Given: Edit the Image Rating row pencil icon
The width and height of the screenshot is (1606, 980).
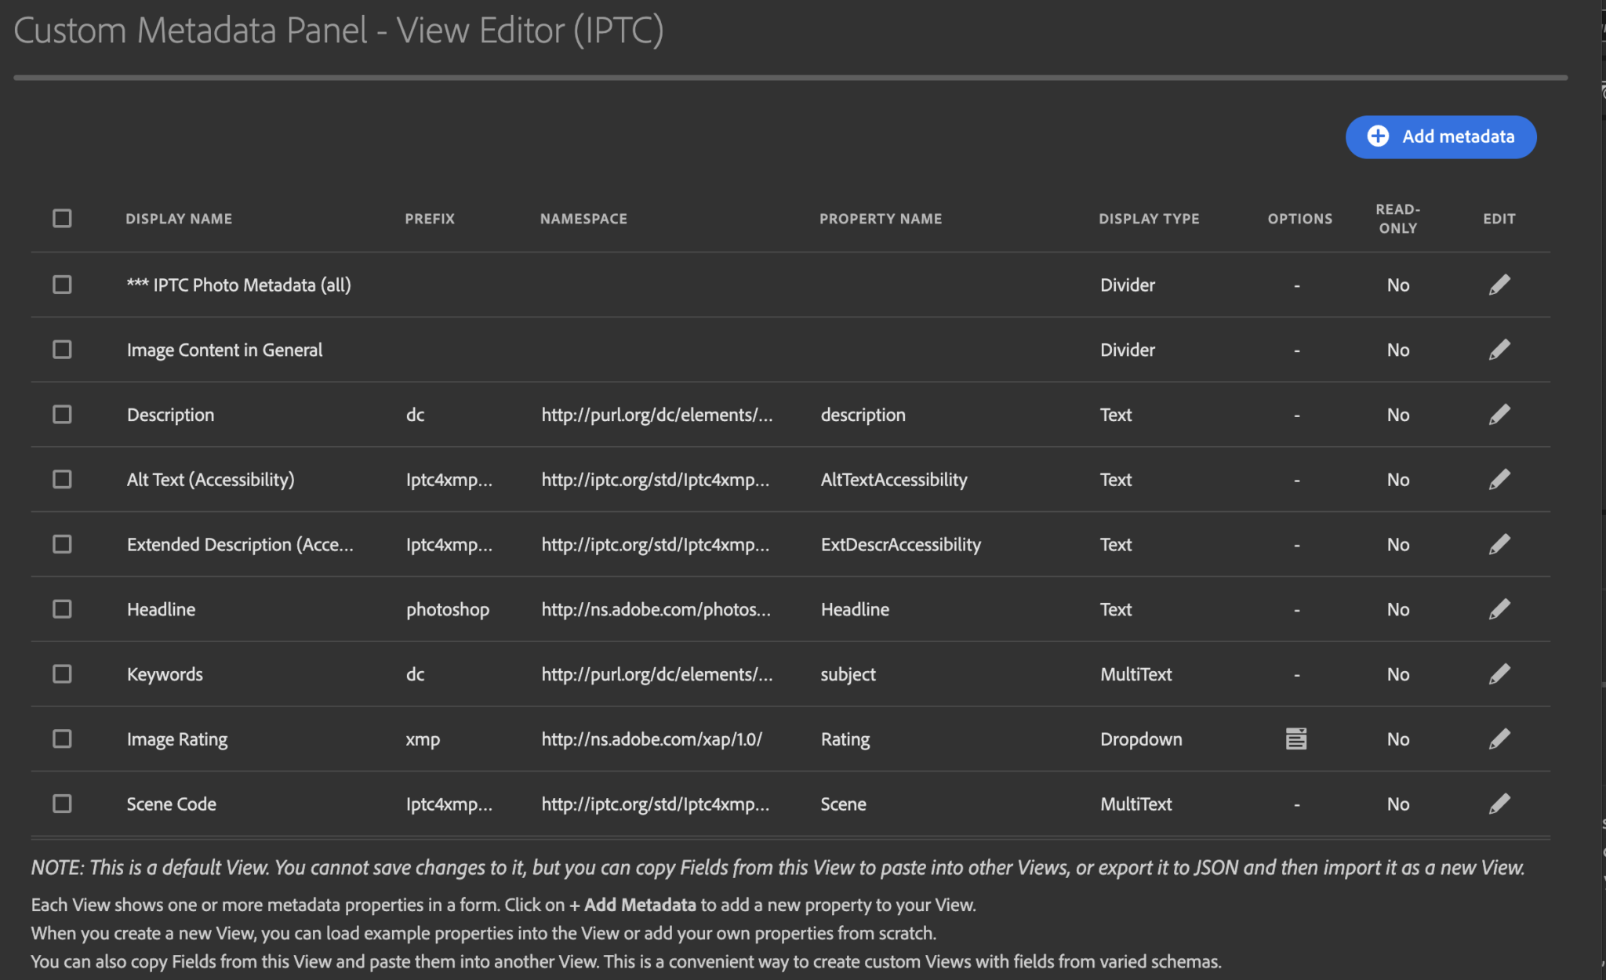Looking at the screenshot, I should tap(1499, 739).
